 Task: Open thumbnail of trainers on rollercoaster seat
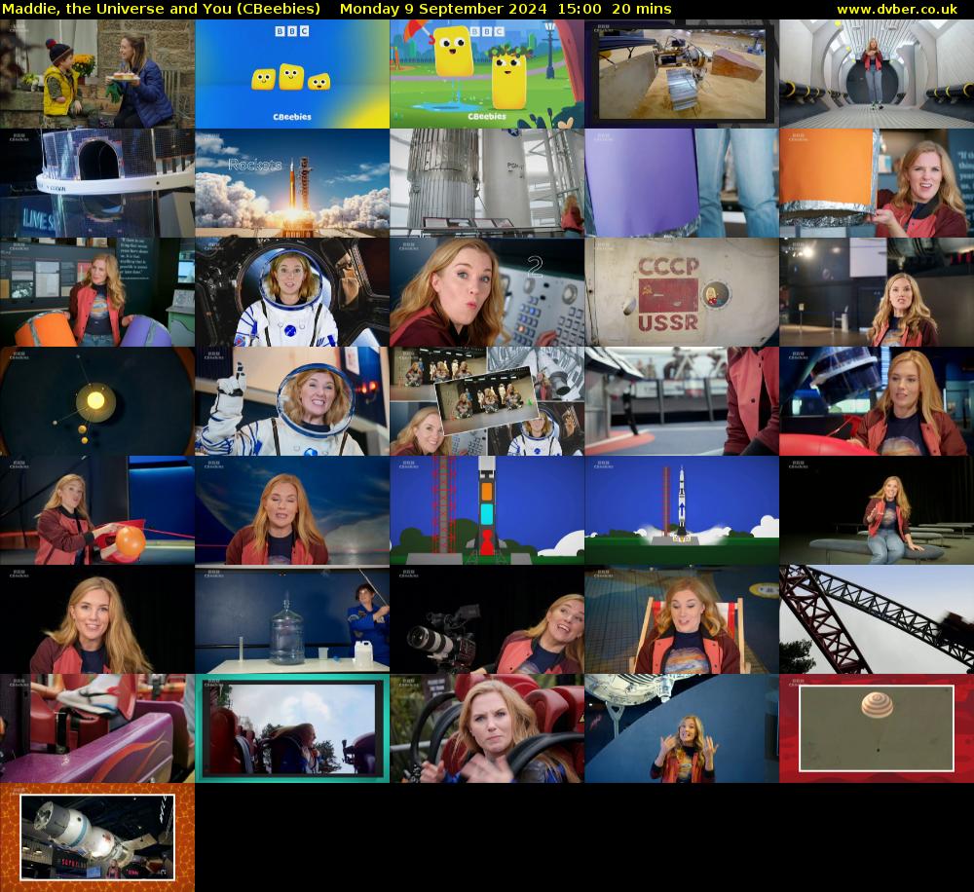click(97, 728)
